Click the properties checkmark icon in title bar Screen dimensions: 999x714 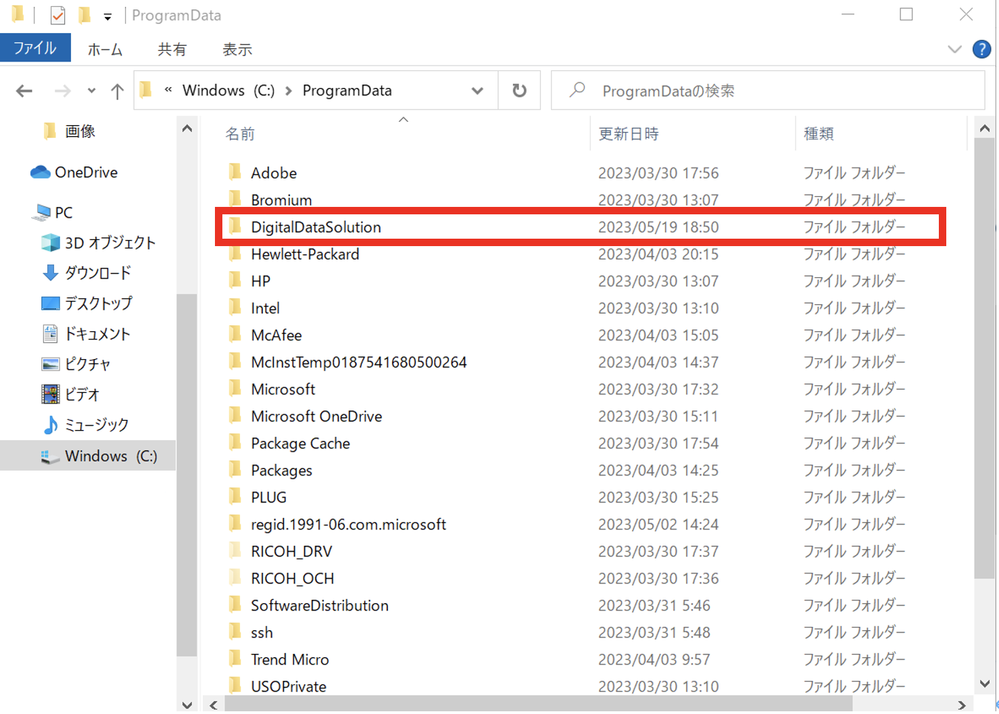tap(58, 15)
